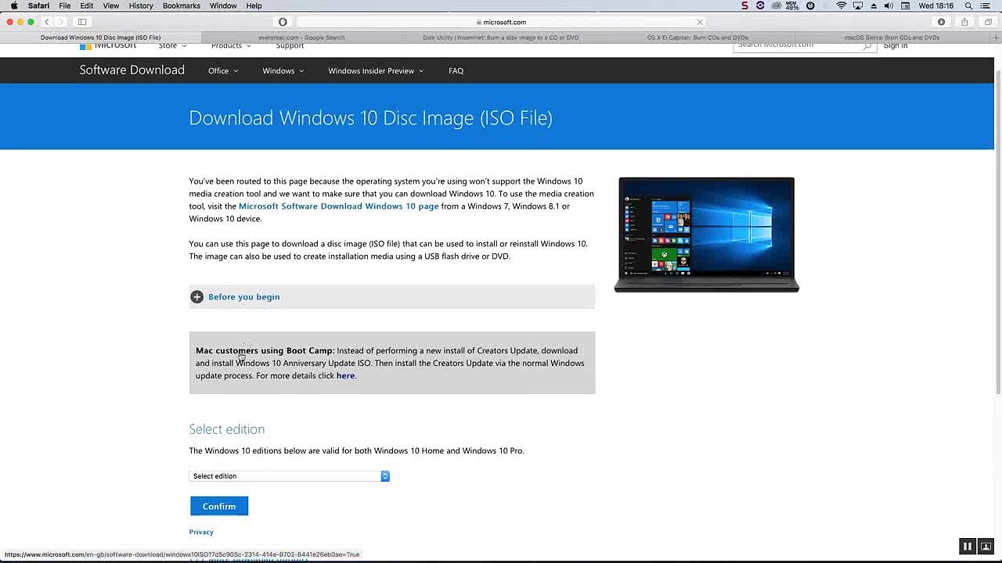1002x563 pixels.
Task: Click the red S menu bar icon
Action: [x=744, y=5]
